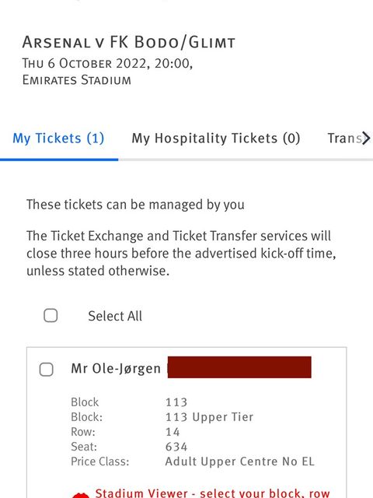Click the red redacted surname bar
373x498 pixels.
pyautogui.click(x=239, y=367)
